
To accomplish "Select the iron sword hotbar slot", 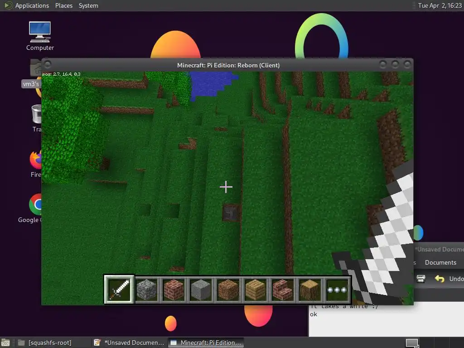I will point(119,290).
